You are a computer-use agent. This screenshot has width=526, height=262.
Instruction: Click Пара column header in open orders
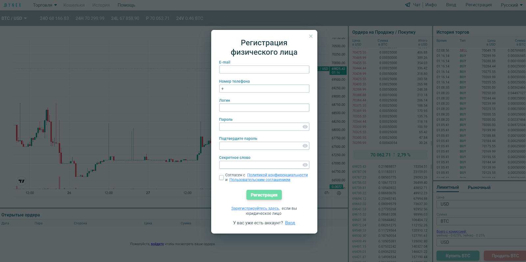point(38,223)
